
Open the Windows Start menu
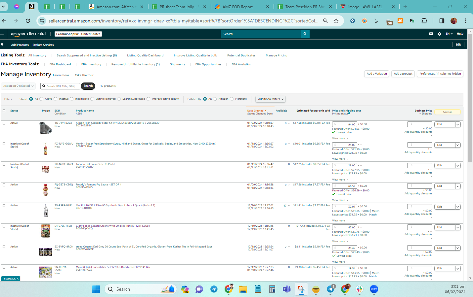pyautogui.click(x=96, y=289)
